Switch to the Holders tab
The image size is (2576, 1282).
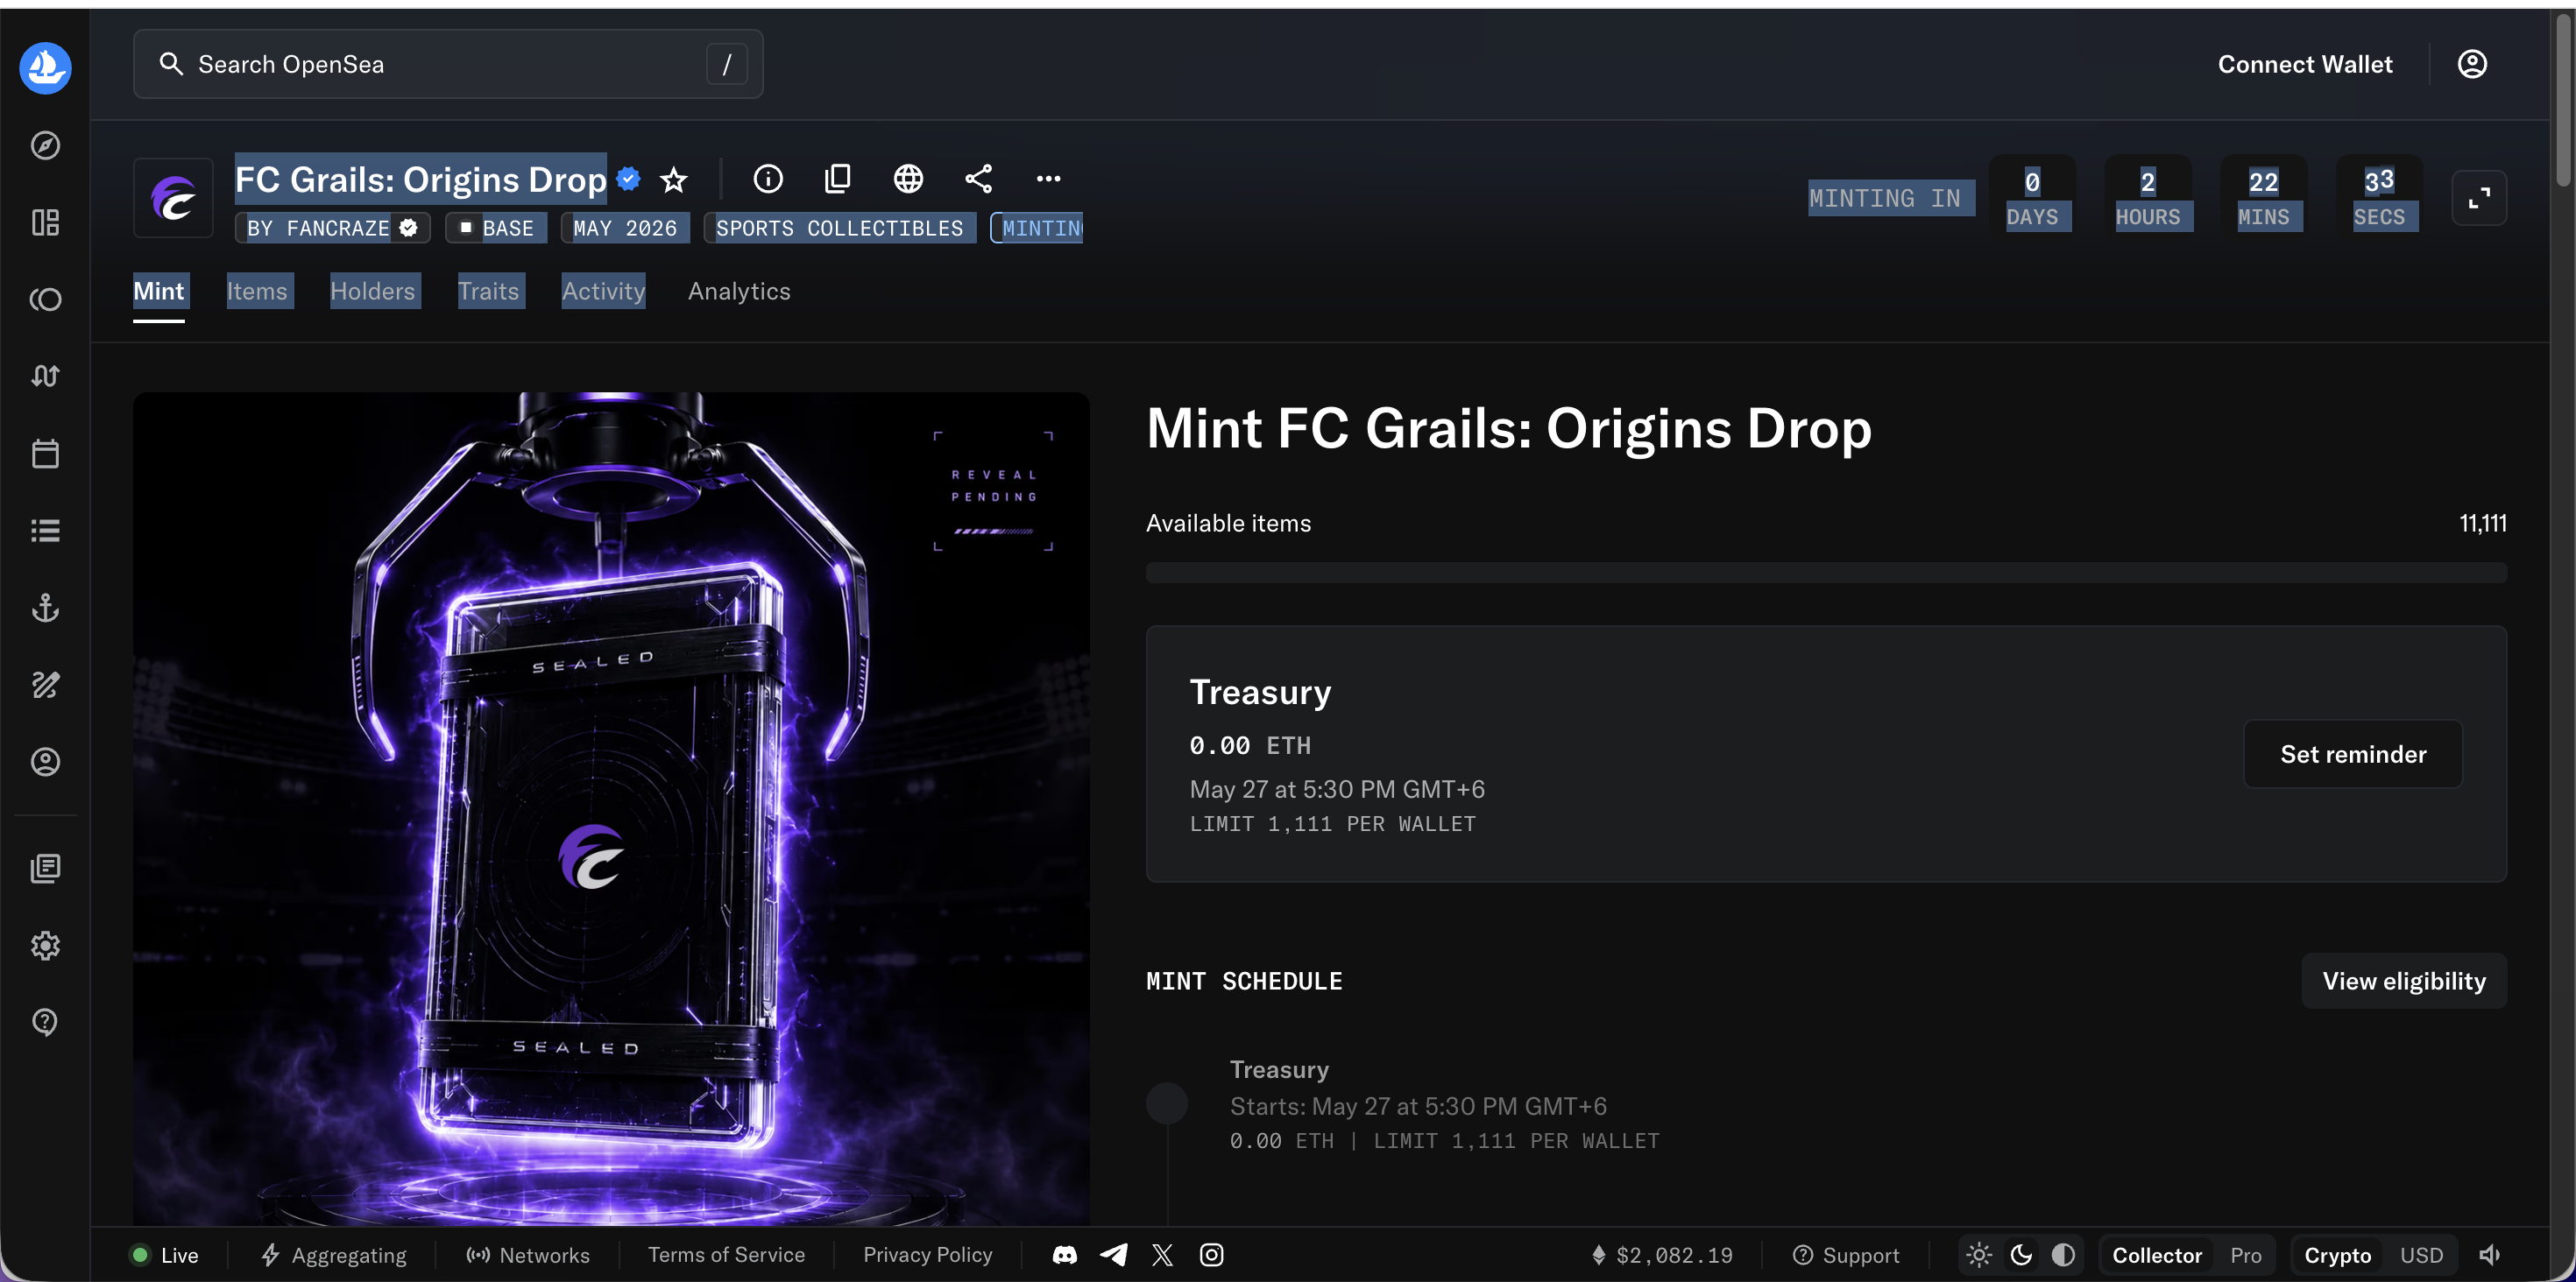373,292
